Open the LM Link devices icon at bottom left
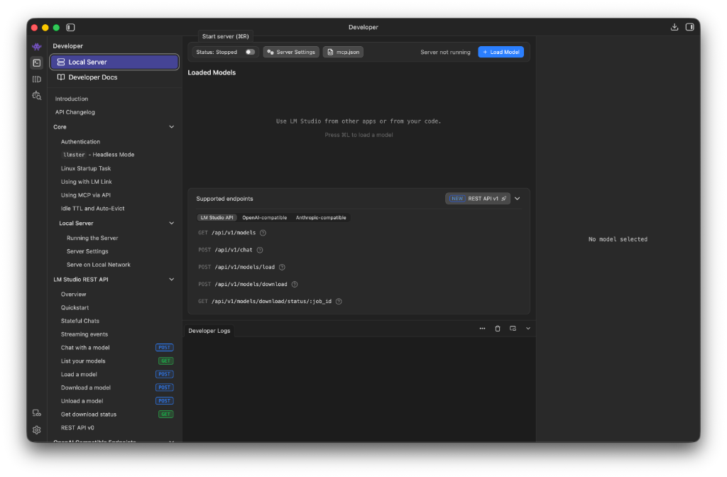The image size is (727, 477). pyautogui.click(x=37, y=413)
